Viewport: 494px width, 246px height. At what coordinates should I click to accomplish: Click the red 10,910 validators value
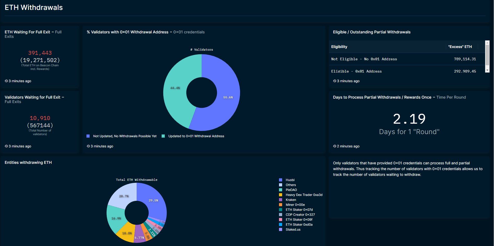click(x=40, y=118)
